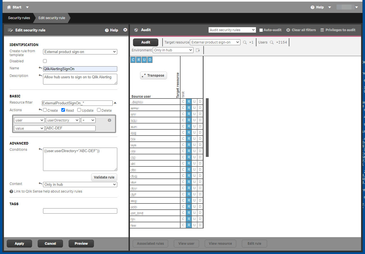Run the Audit button
Viewport: 365px width, 254px height.
click(146, 42)
